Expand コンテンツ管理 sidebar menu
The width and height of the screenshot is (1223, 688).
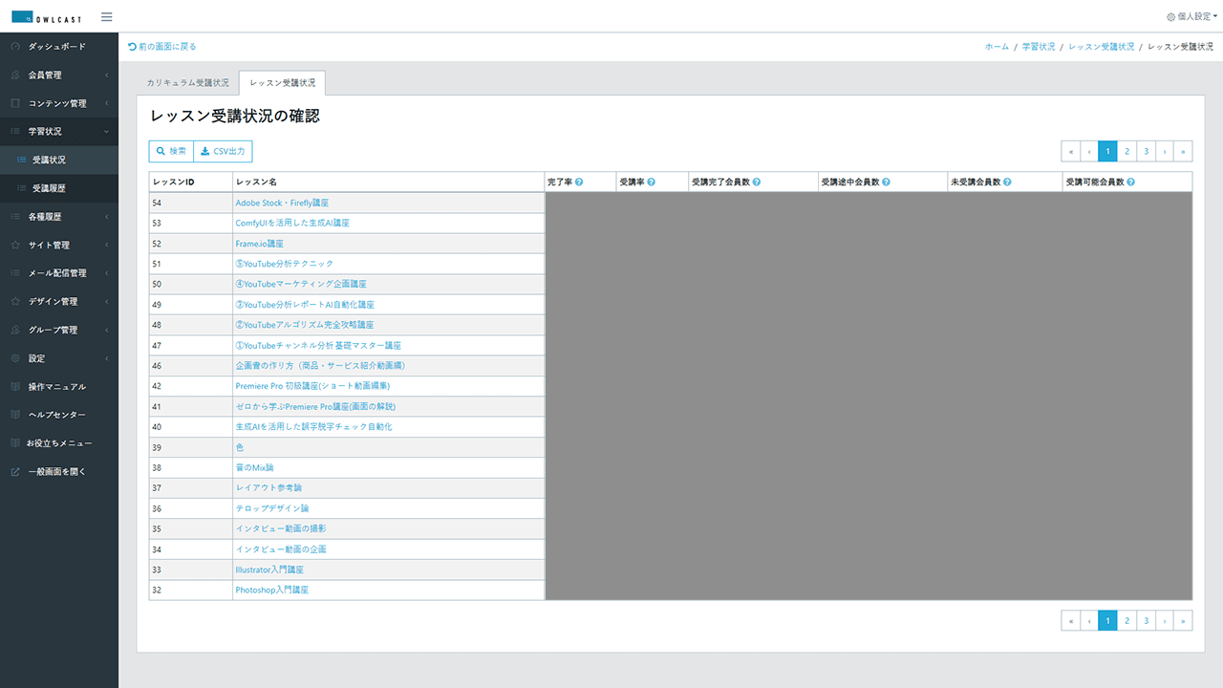[59, 103]
